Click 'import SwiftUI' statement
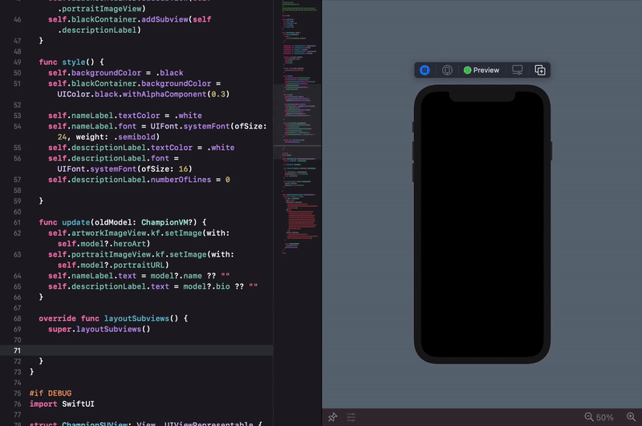This screenshot has width=642, height=426. (62, 404)
